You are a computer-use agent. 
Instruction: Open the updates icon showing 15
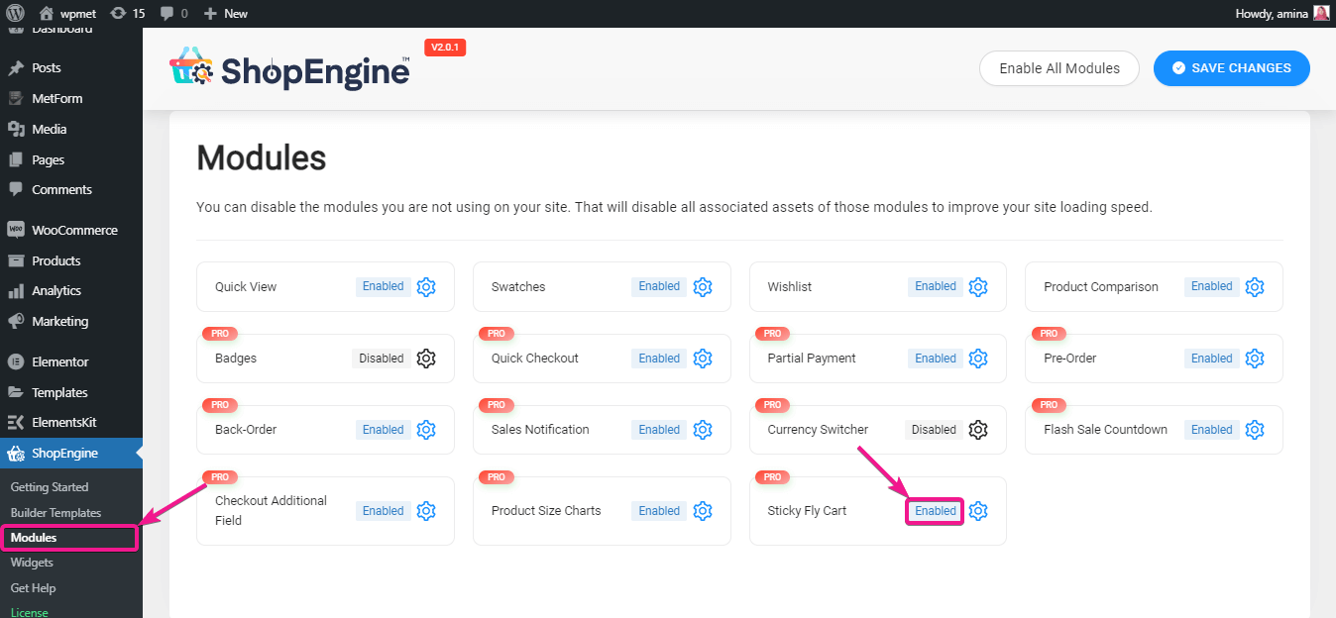pos(127,14)
